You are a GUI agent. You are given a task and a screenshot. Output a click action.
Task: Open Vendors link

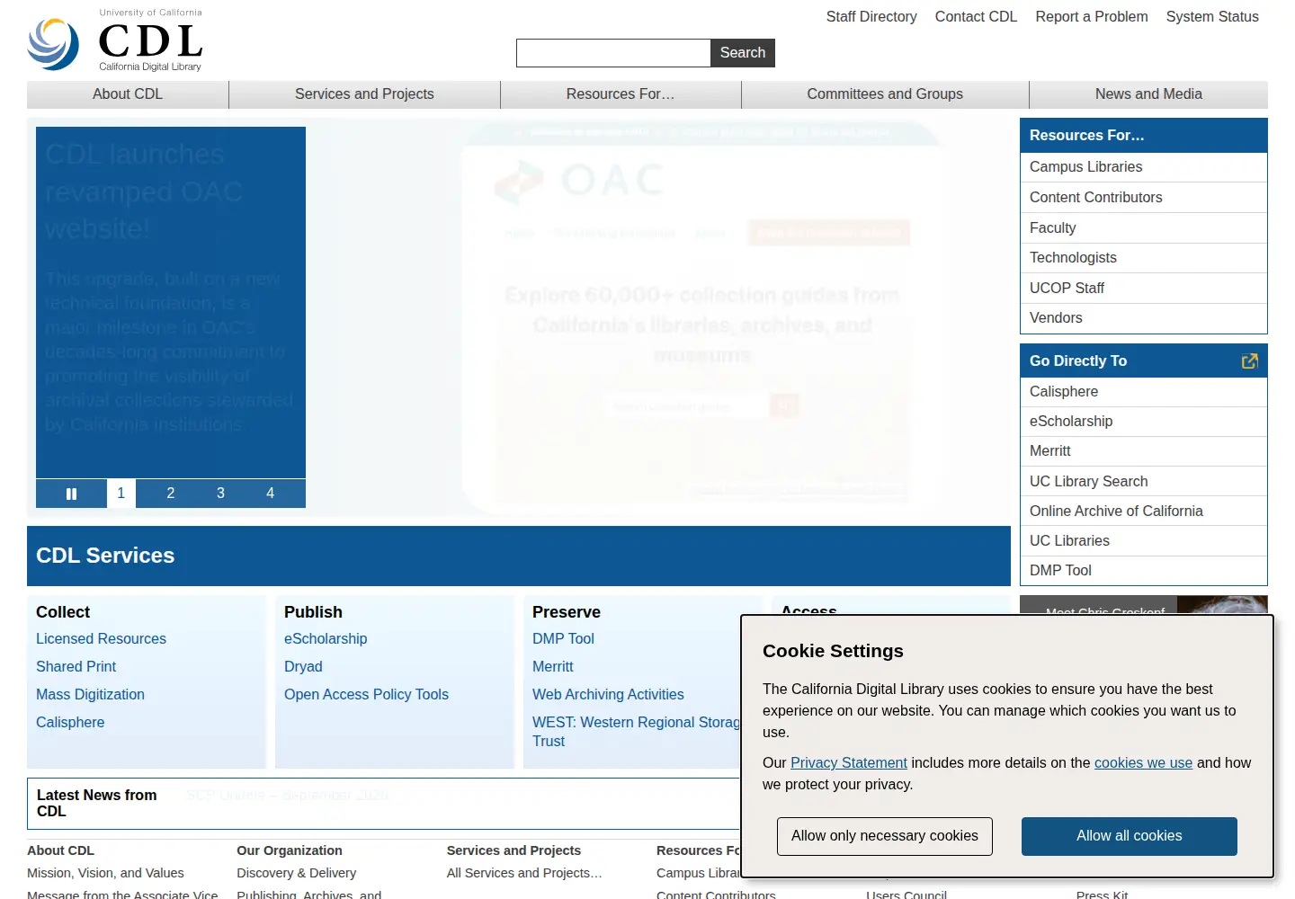[x=1143, y=318]
